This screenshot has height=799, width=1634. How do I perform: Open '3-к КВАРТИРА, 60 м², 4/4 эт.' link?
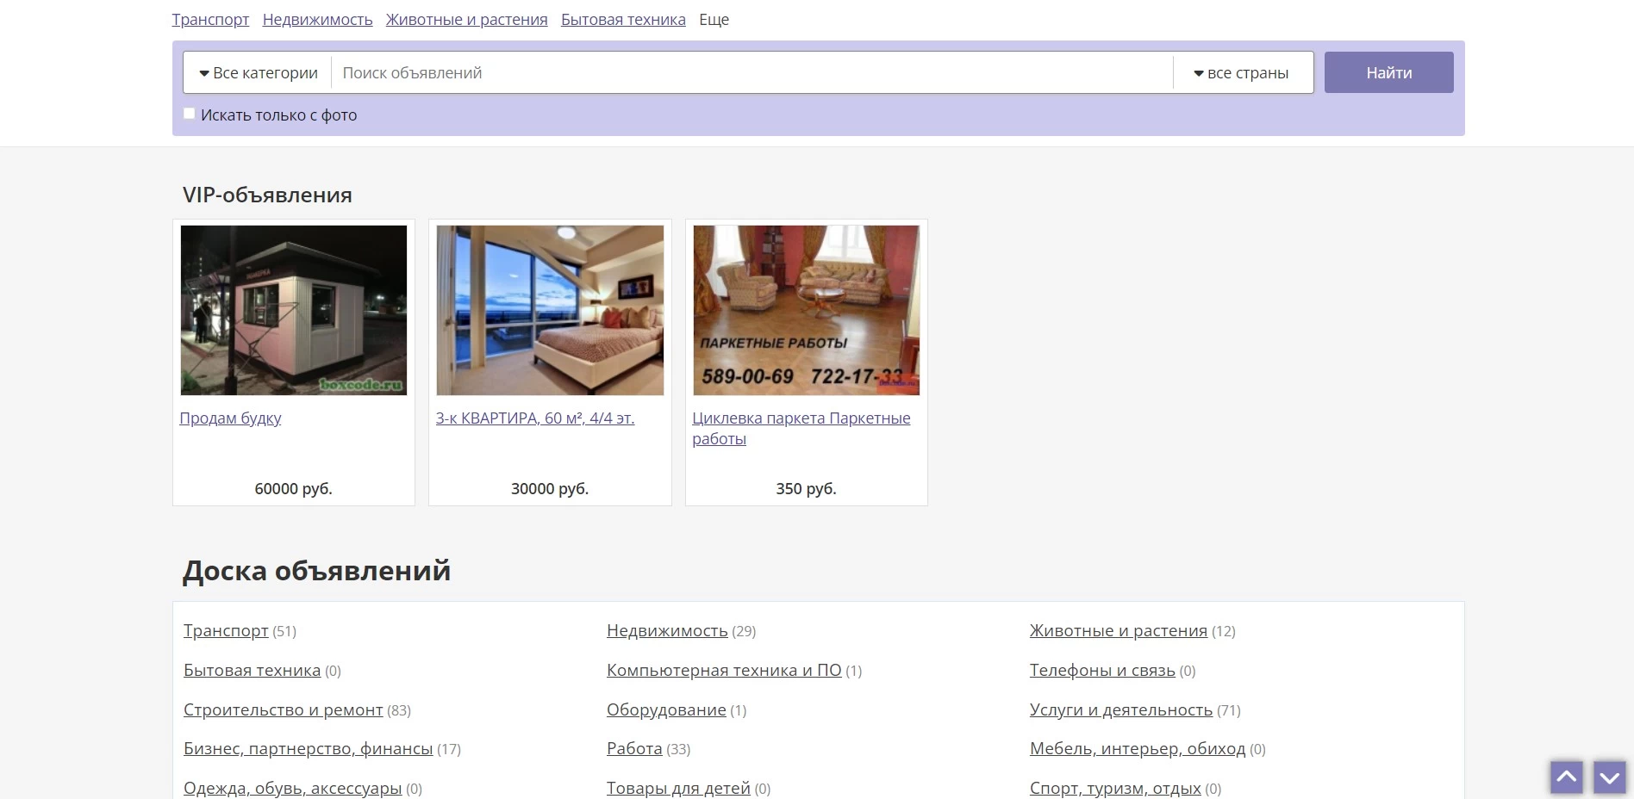click(x=534, y=418)
